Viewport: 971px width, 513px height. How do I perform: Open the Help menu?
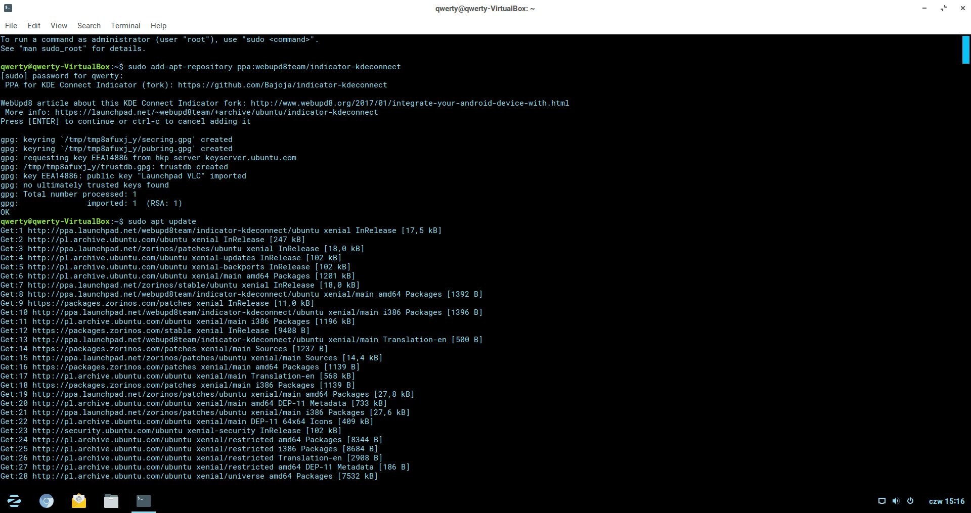pos(158,26)
